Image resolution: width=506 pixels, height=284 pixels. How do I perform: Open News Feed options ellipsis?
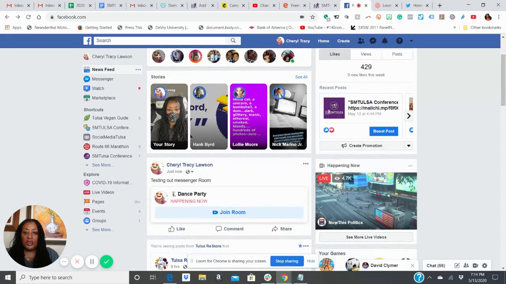138,69
